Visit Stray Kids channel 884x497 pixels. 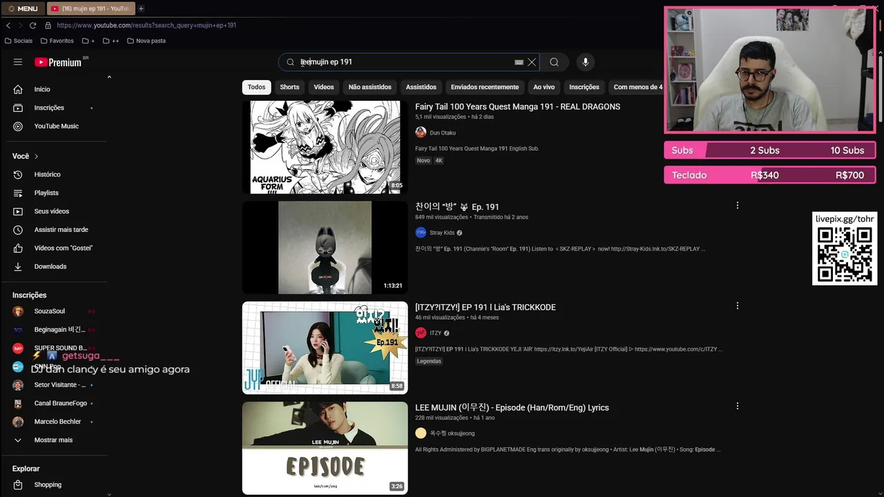pos(442,233)
